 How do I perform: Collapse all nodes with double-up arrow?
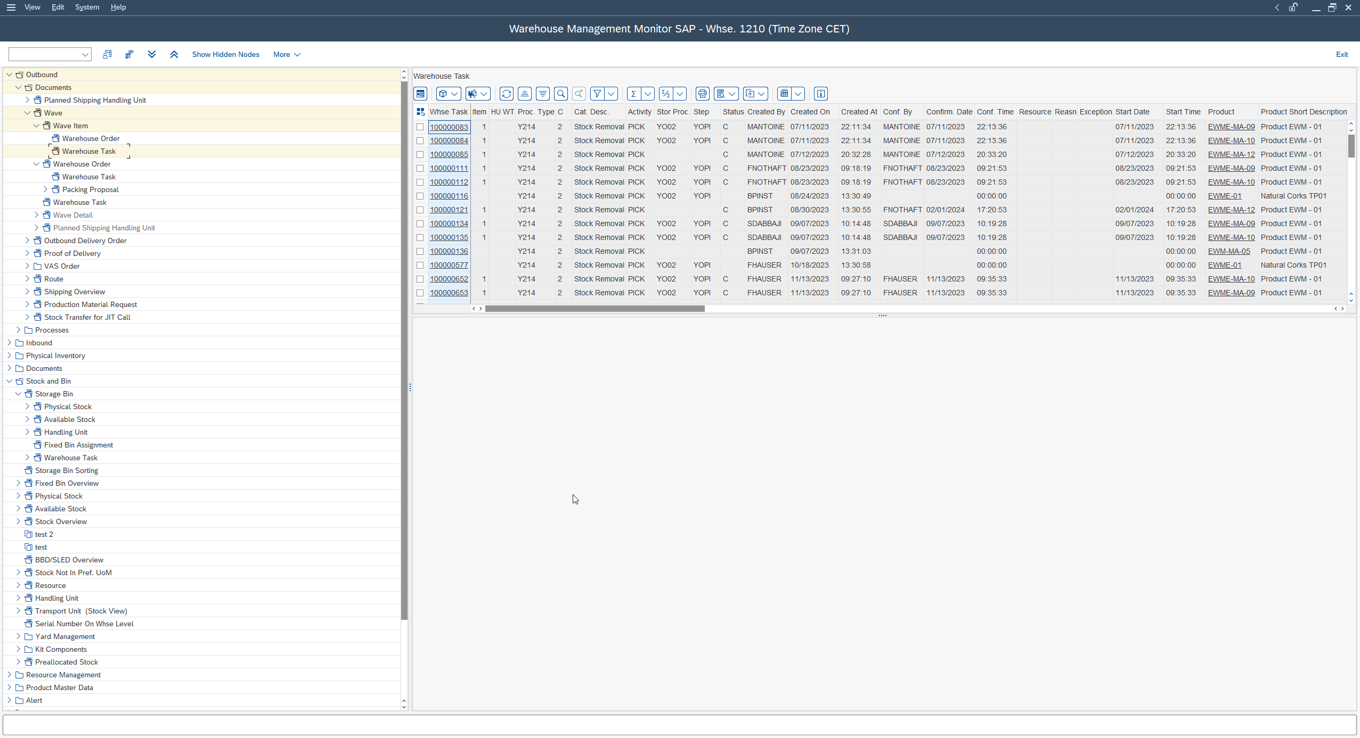174,54
